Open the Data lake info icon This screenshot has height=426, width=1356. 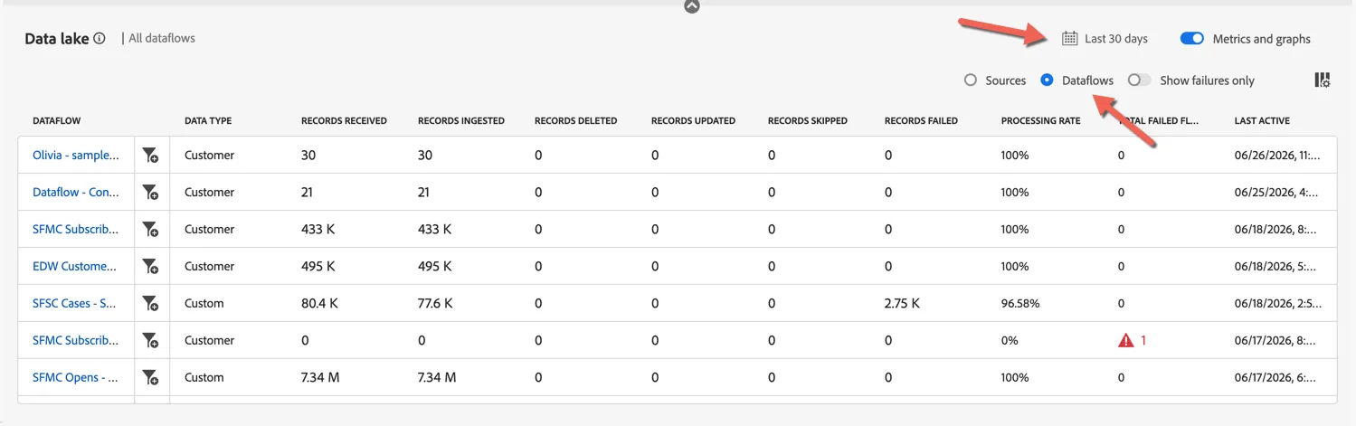pyautogui.click(x=100, y=38)
